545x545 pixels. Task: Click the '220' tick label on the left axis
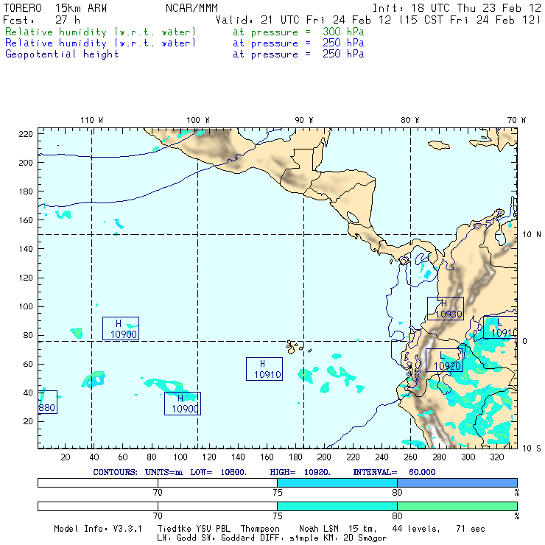pos(26,134)
